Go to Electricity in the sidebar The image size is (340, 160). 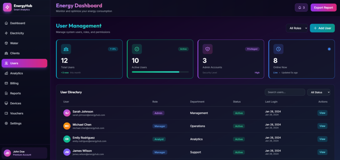[17, 33]
